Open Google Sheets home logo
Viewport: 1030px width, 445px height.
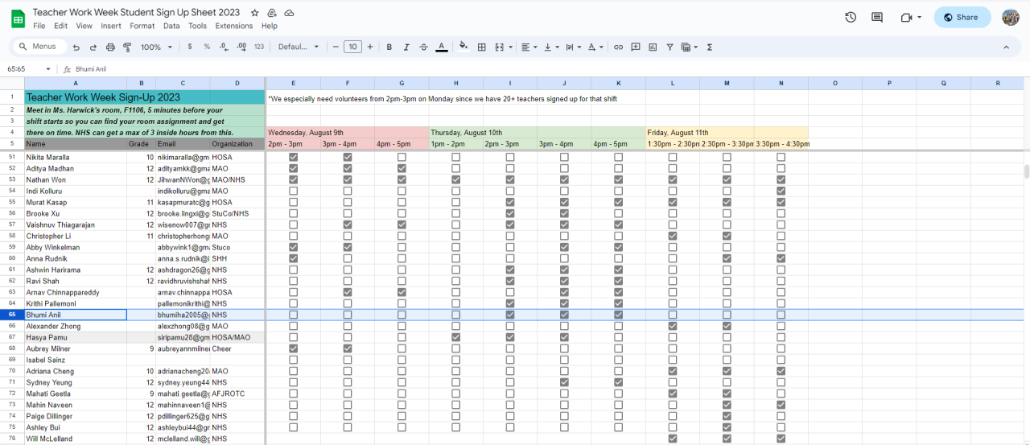point(18,18)
